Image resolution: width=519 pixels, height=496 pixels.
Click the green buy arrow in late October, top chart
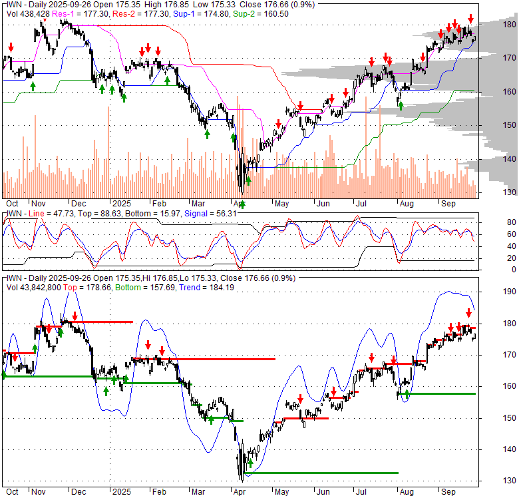[x=33, y=87]
